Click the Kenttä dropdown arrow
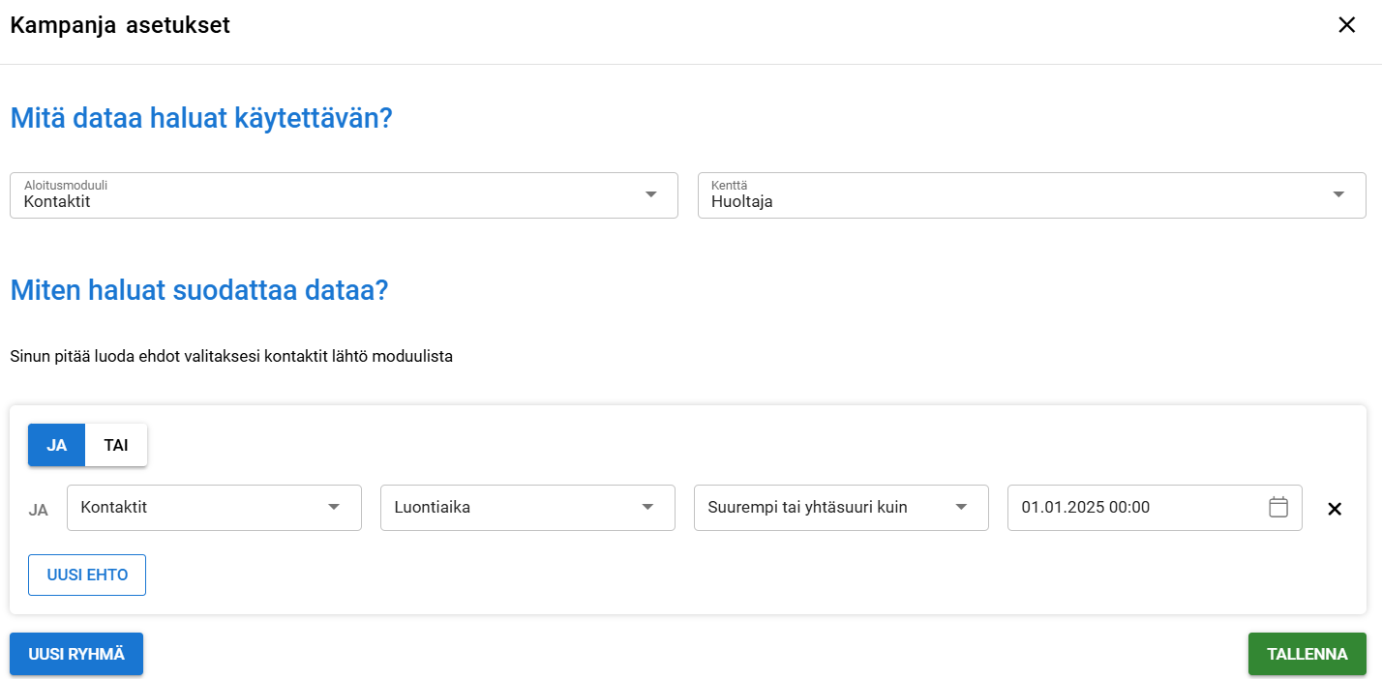 [1338, 194]
